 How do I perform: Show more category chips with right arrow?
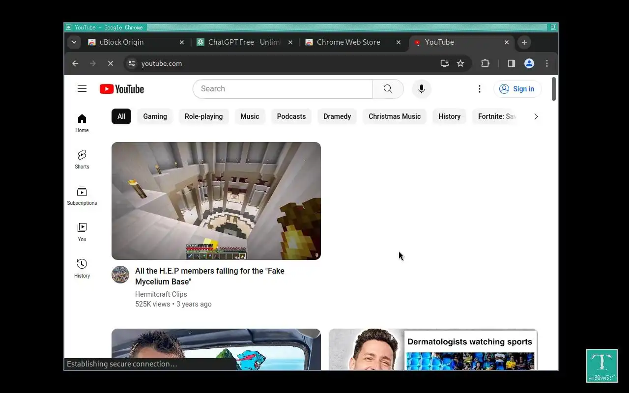tap(536, 116)
